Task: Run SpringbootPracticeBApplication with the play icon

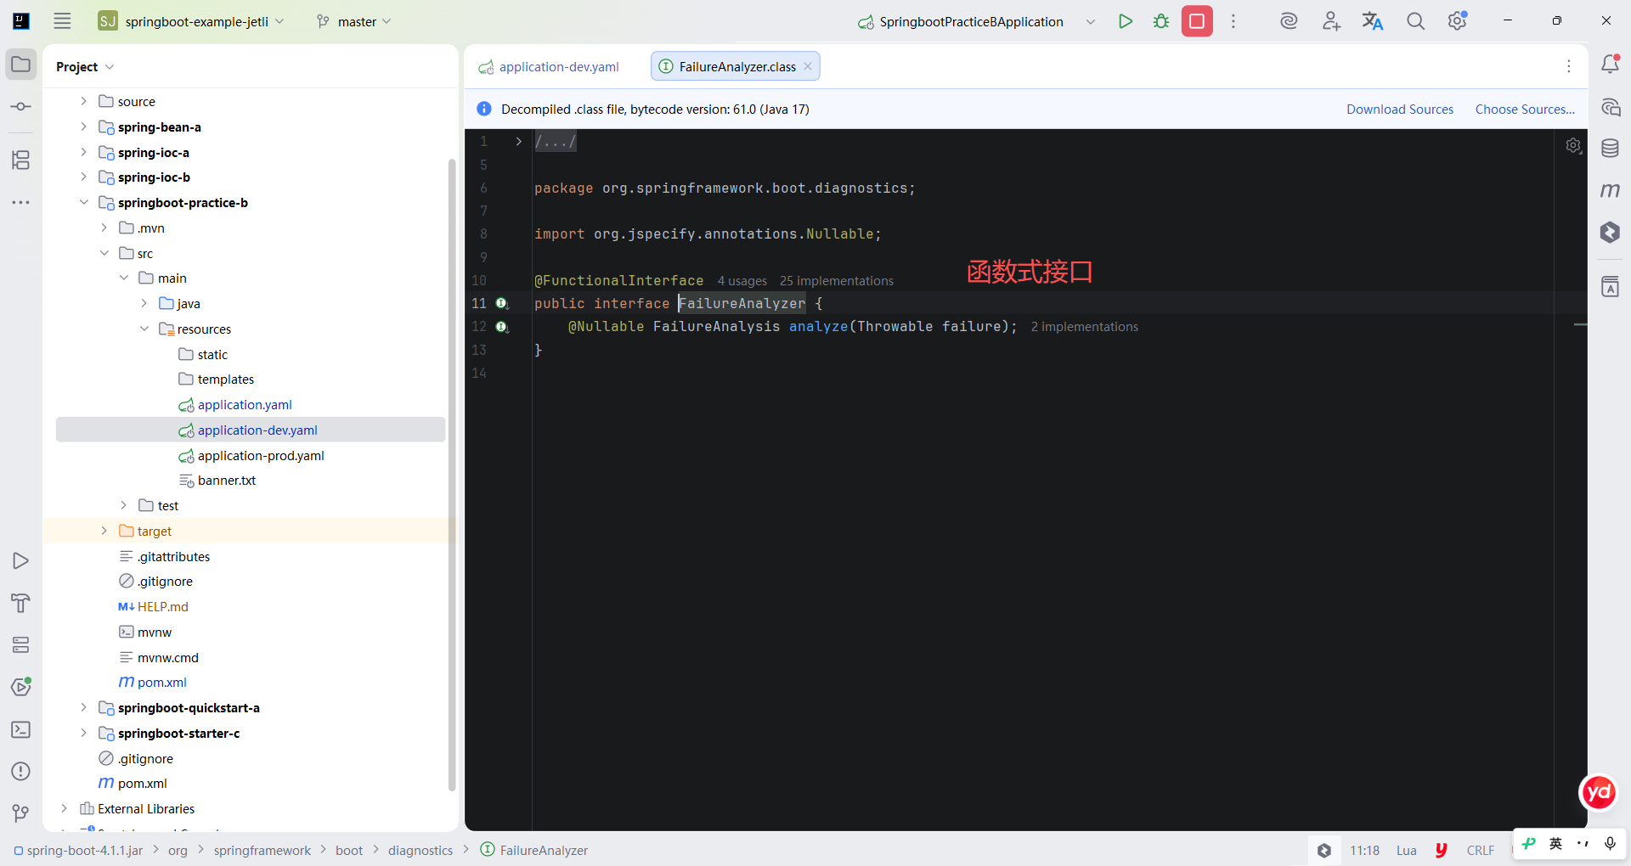Action: (x=1126, y=21)
